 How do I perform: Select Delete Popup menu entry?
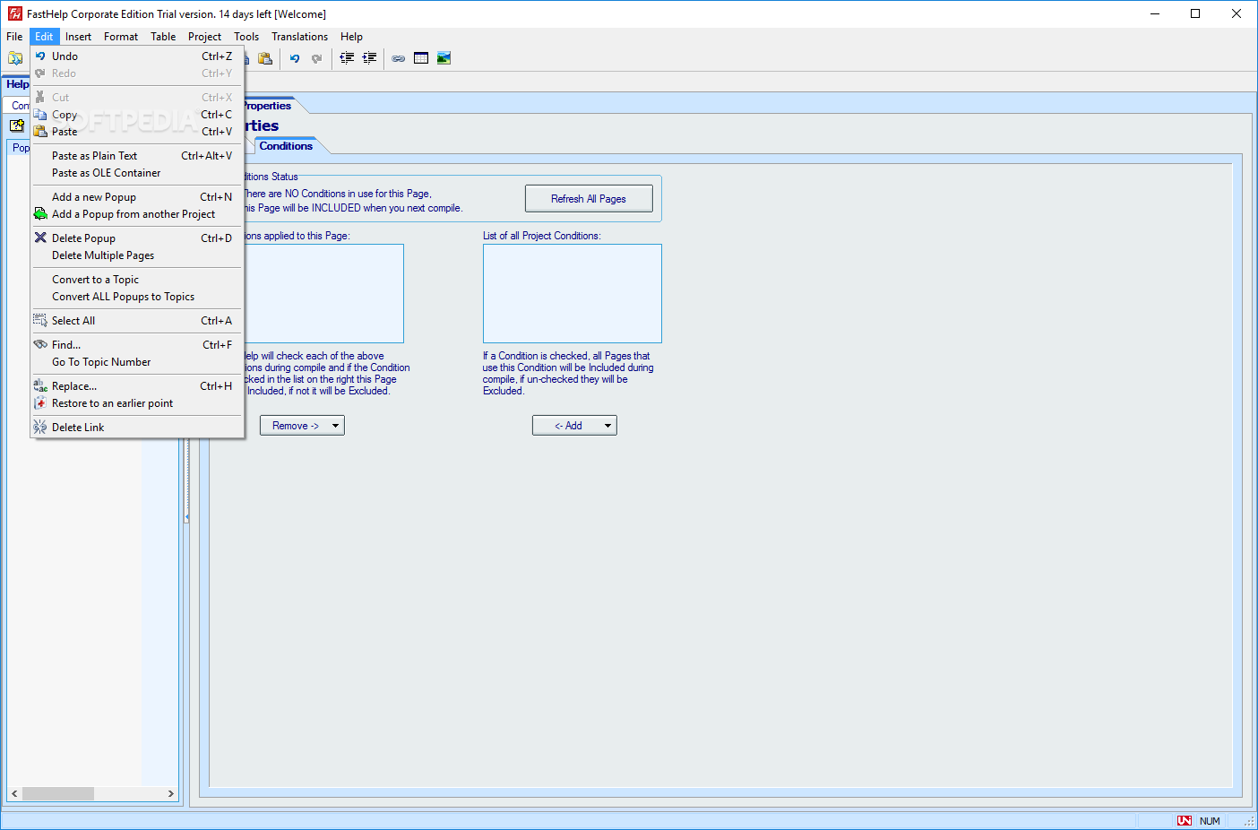click(137, 238)
